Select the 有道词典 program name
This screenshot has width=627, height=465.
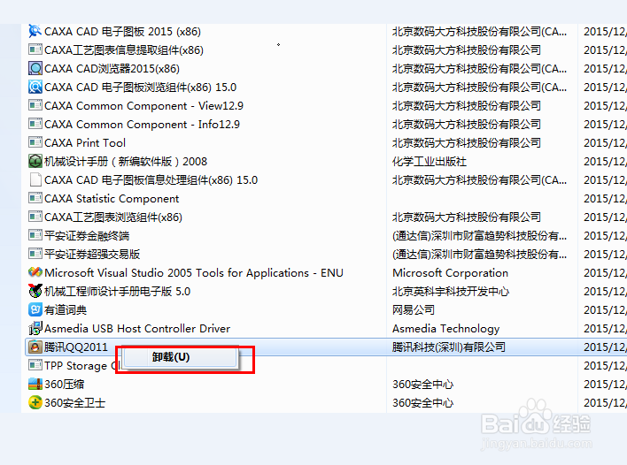pos(66,310)
